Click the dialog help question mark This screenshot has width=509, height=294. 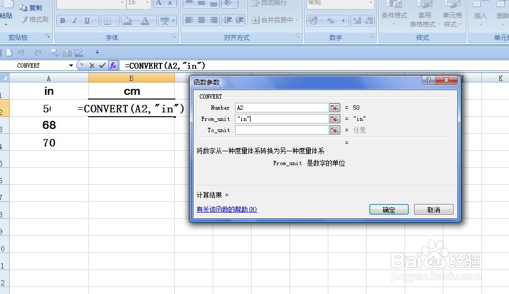coord(428,80)
